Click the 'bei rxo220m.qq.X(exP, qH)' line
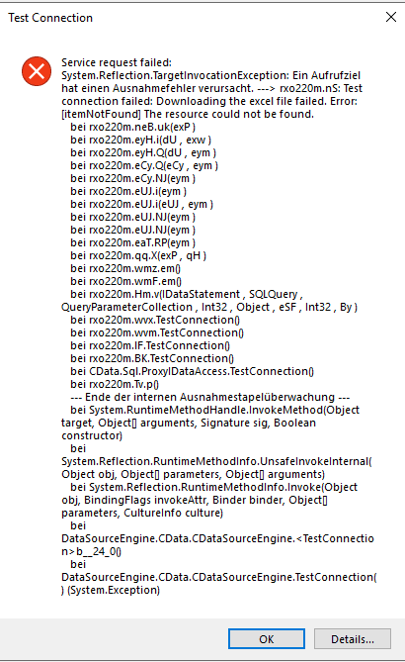Image resolution: width=405 pixels, height=662 pixels. [138, 255]
